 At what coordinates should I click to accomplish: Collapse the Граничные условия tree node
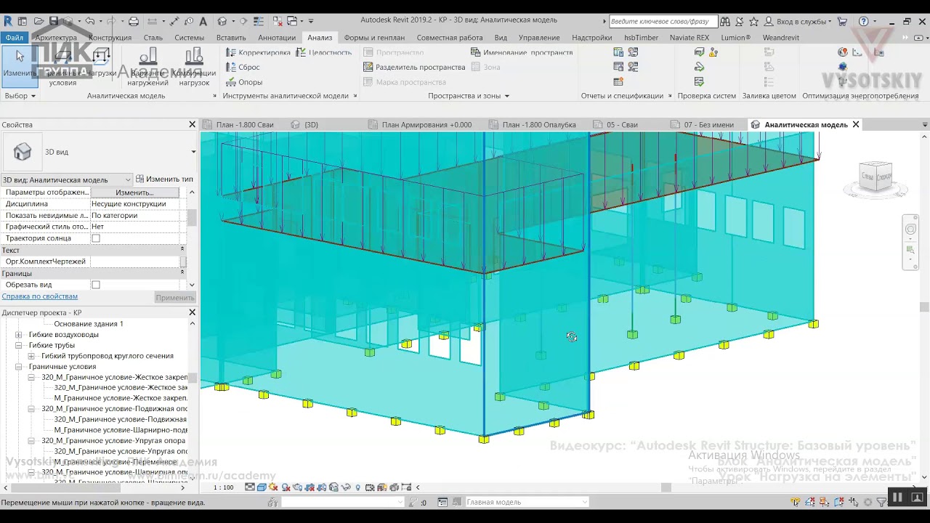(x=19, y=367)
